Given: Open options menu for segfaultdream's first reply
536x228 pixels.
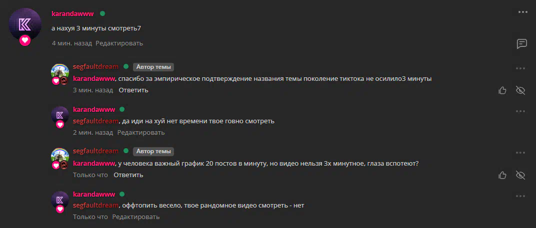Looking at the screenshot, I should click(520, 69).
